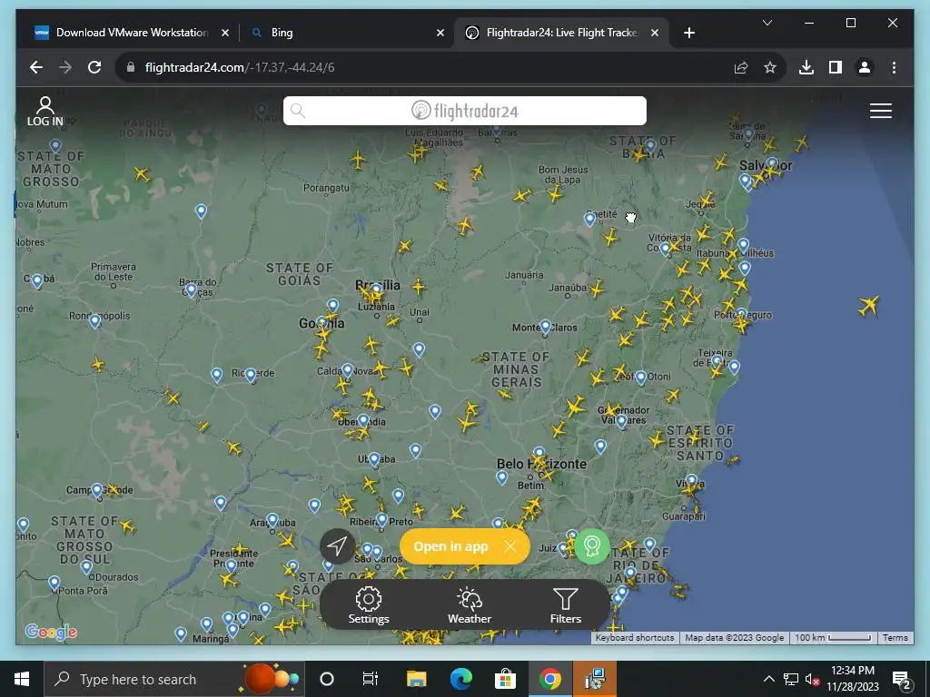930x697 pixels.
Task: Select the aircraft over the ocean
Action: click(869, 306)
